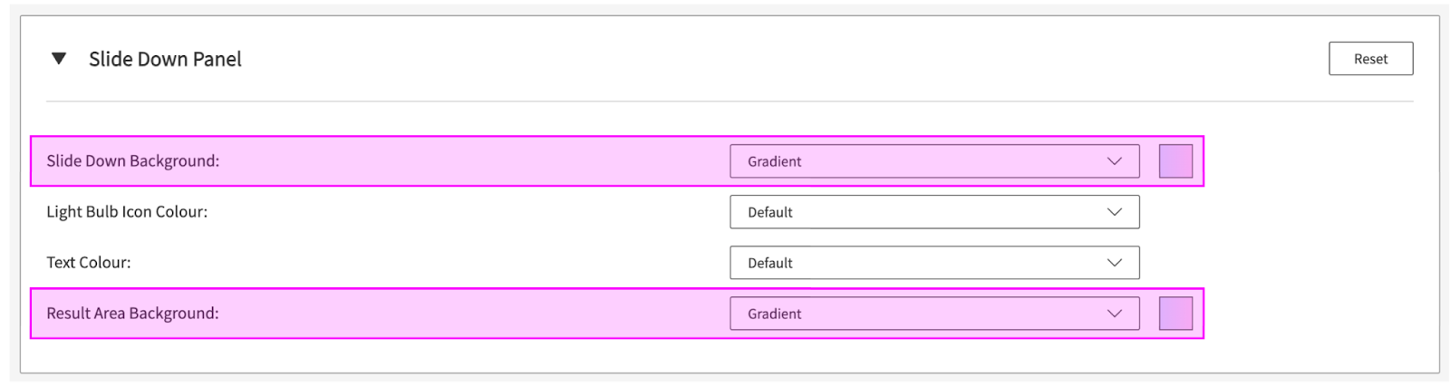Click the Slide Down Background chevron arrow
Screen dimensions: 1450x387
click(1115, 161)
